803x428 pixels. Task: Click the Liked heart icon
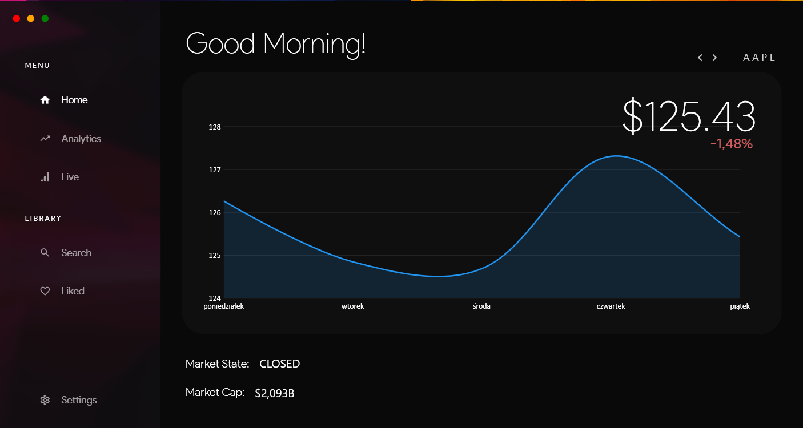coord(45,291)
